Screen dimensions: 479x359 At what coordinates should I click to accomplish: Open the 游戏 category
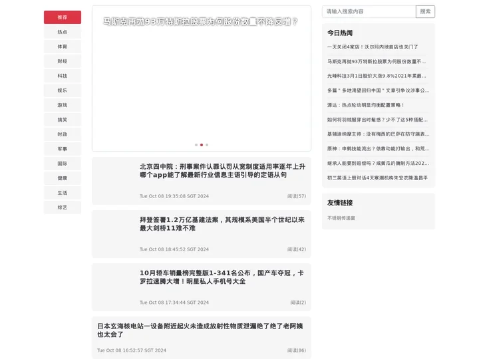pos(63,105)
